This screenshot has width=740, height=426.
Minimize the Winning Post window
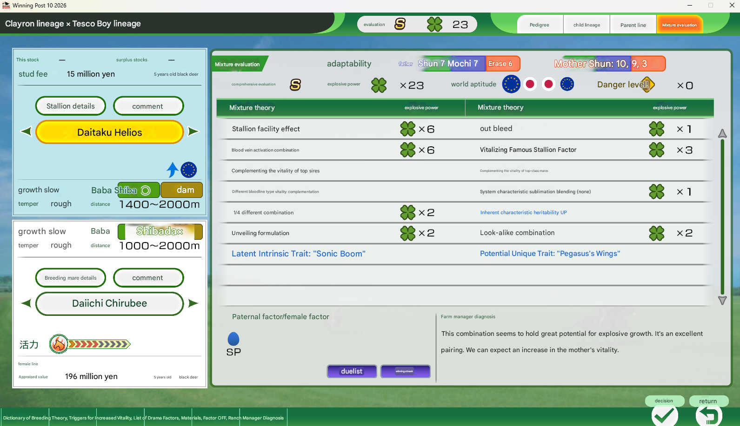coord(690,6)
